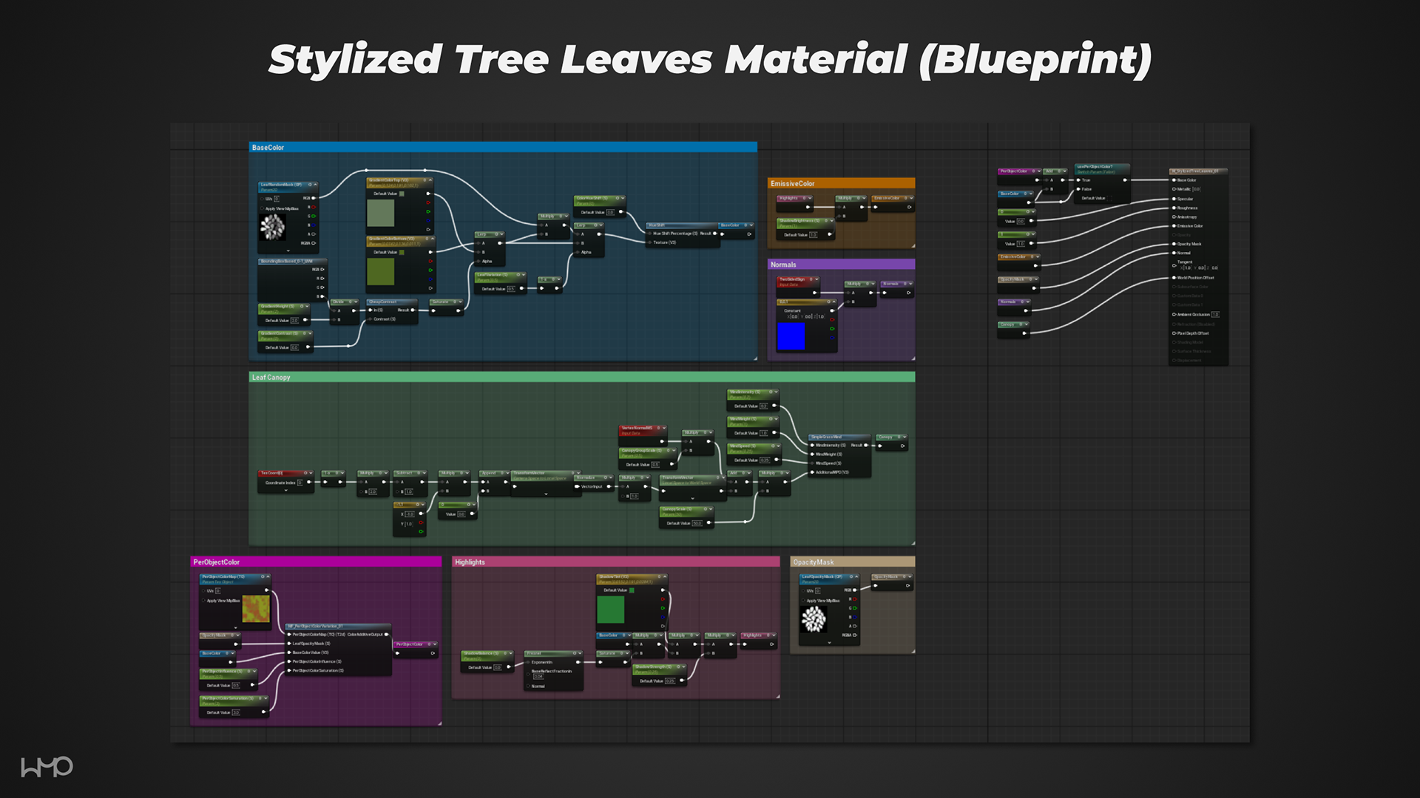Image resolution: width=1420 pixels, height=798 pixels.
Task: Click the True input pin of usePerObjectColor switch
Action: click(x=1078, y=180)
